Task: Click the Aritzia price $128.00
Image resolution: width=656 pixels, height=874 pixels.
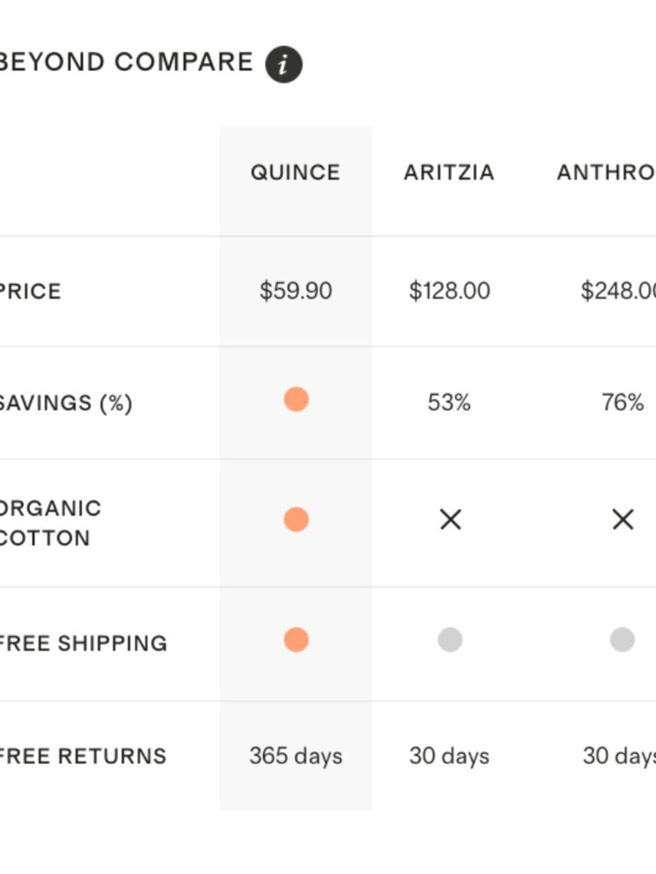Action: [x=449, y=291]
